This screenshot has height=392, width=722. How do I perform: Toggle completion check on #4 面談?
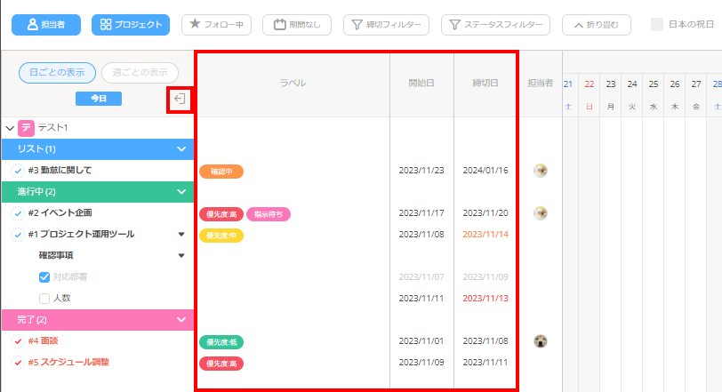[18, 341]
